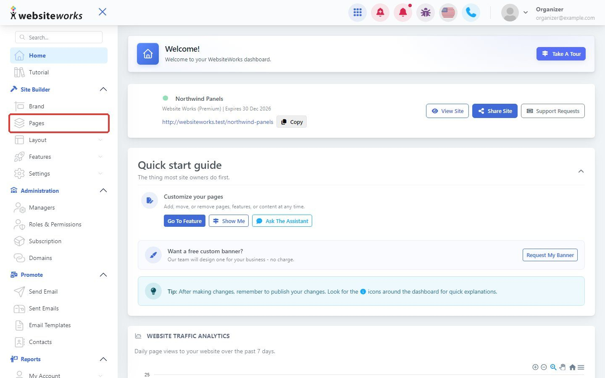Open the chart hamburger menu icon
This screenshot has width=605, height=378.
pos(581,367)
